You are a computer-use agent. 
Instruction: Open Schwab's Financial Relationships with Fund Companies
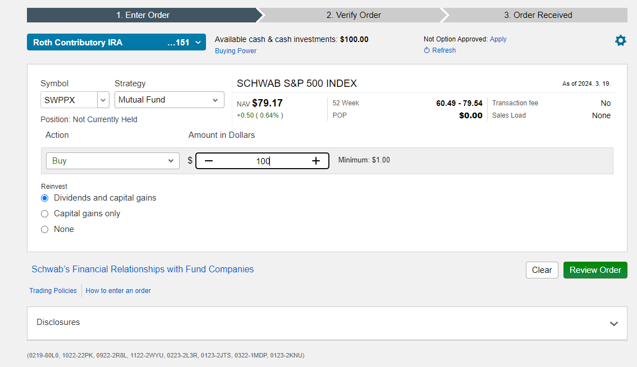[x=143, y=270]
